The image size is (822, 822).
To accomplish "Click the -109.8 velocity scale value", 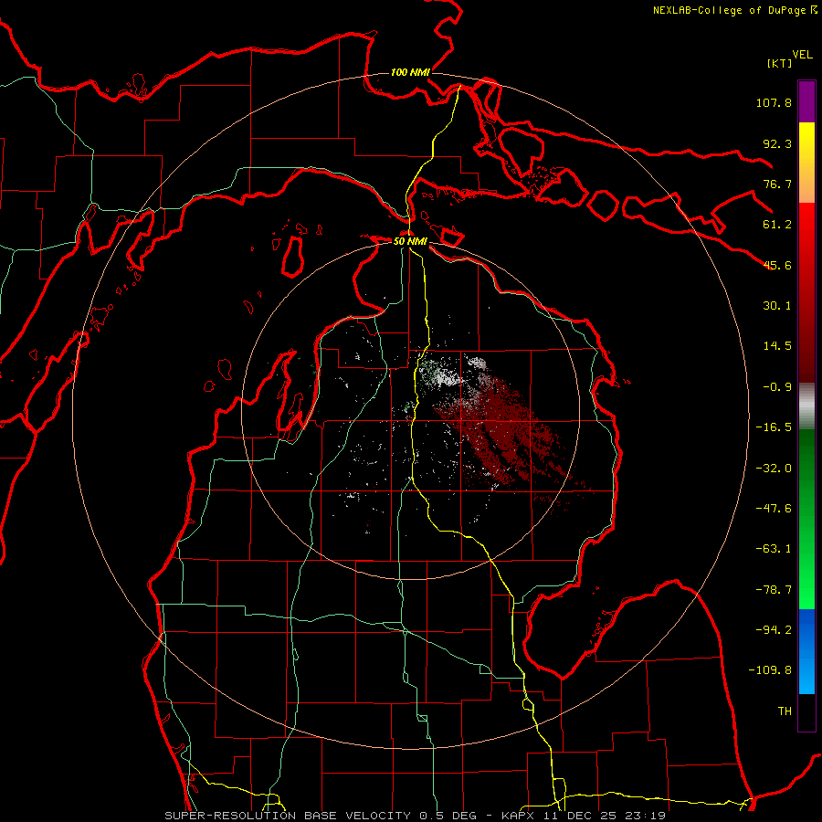I will coord(770,670).
